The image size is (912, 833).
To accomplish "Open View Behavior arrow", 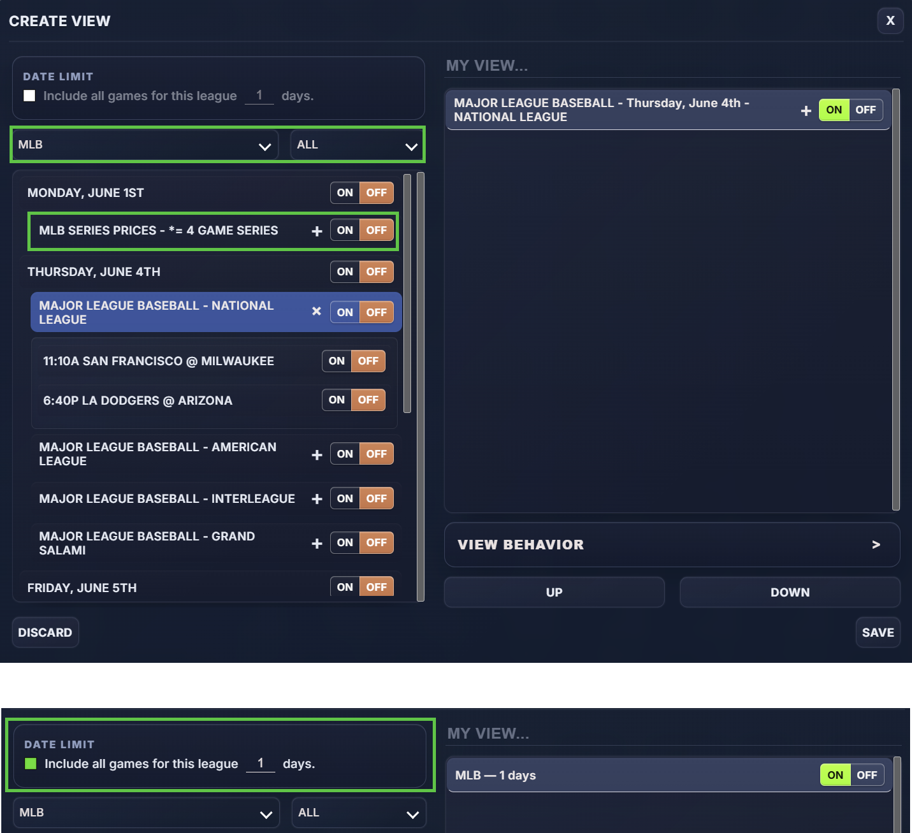I will 876,545.
